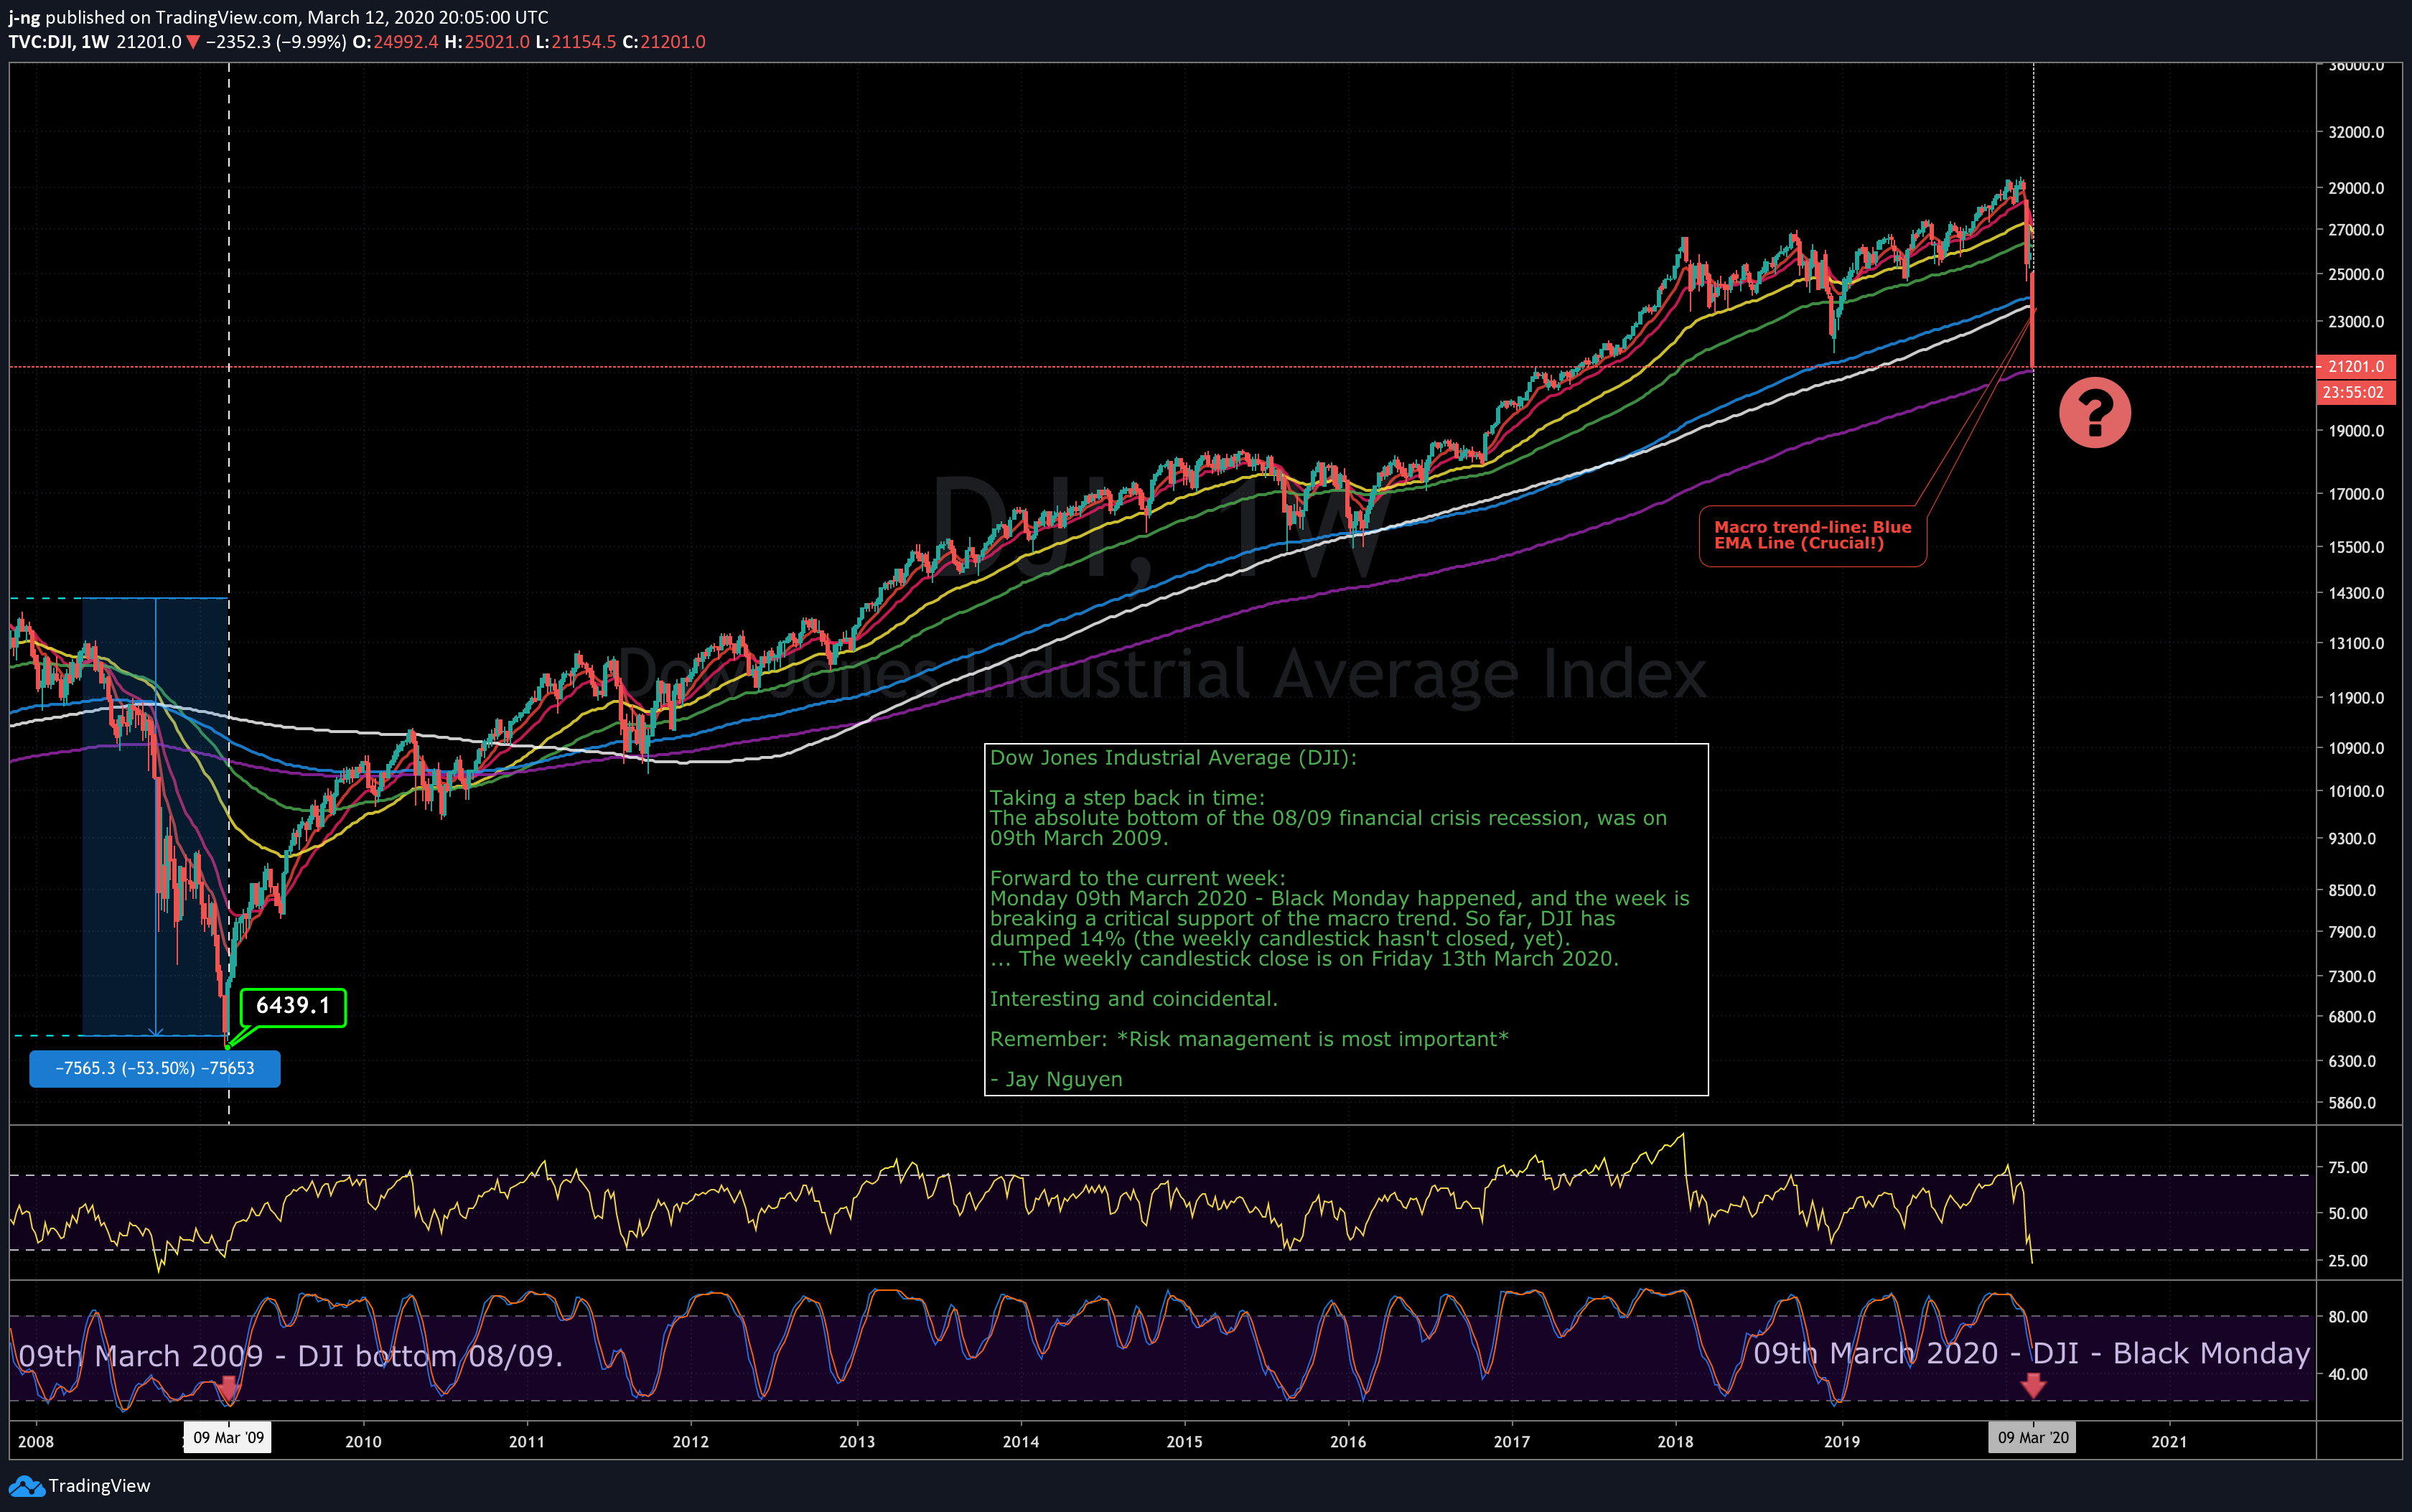Click the TVC:DJI, 1W symbol title
Screen dimensions: 2412x1512
coord(59,42)
